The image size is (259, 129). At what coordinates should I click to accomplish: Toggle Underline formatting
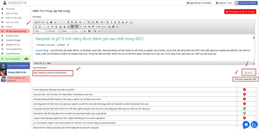click(x=115, y=22)
